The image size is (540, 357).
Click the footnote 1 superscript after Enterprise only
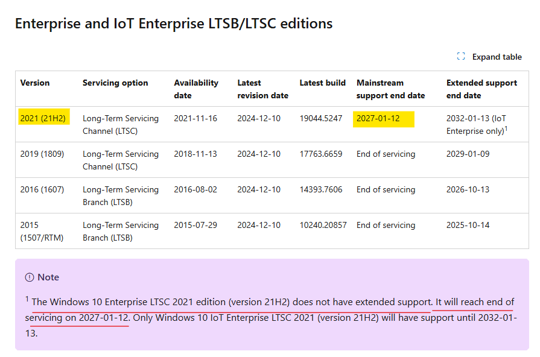(x=506, y=129)
